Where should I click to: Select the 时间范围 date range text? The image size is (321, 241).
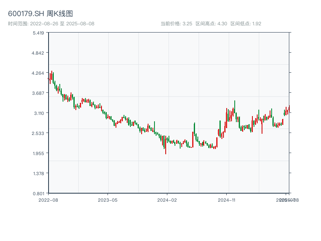click(x=51, y=24)
